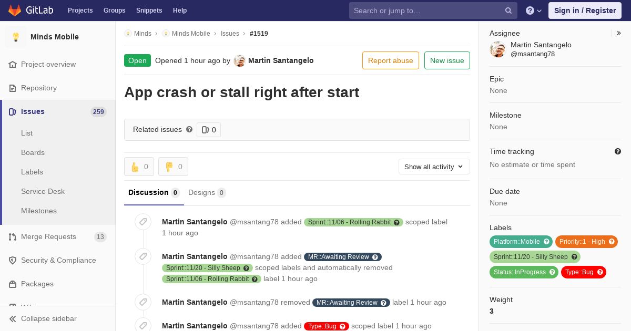Click the Platform::Mobile label help icon
Image resolution: width=631 pixels, height=331 pixels.
tap(546, 242)
